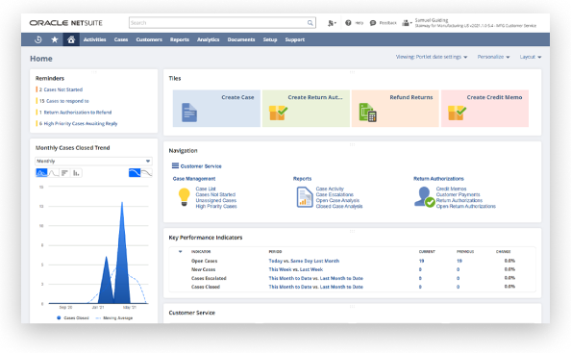Expand the Personalize dropdown
The width and height of the screenshot is (571, 353).
(x=493, y=57)
